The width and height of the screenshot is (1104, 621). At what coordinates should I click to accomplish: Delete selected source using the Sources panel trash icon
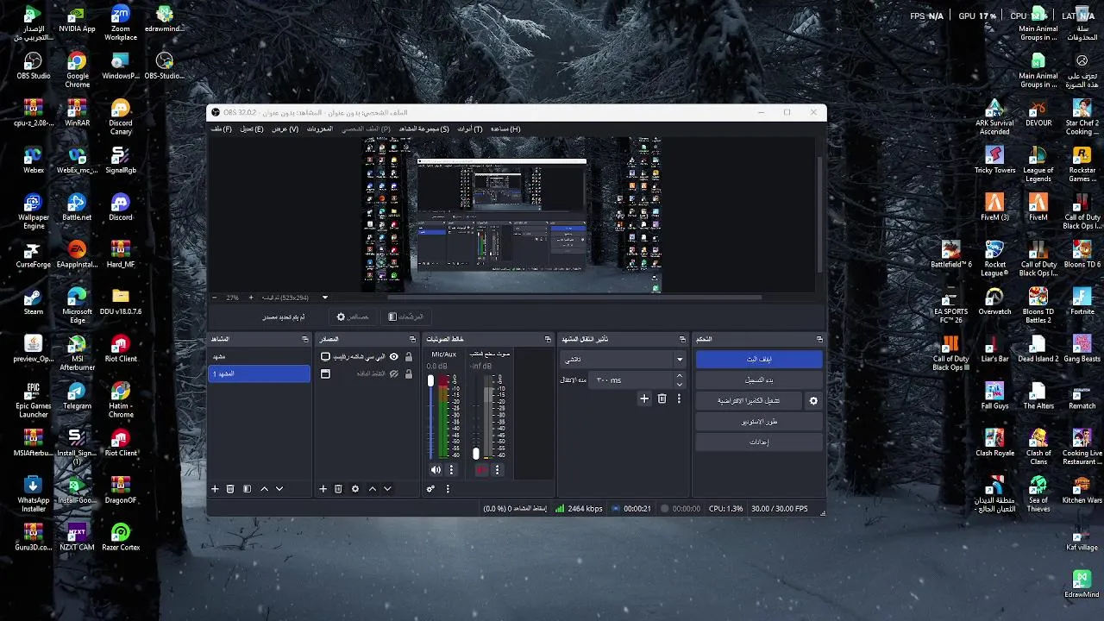[x=338, y=489]
